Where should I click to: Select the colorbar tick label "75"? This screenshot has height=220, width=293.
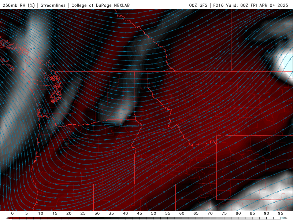224,213
